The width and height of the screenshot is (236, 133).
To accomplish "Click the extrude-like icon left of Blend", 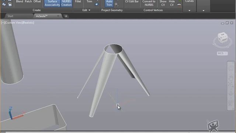I will coord(10,5).
